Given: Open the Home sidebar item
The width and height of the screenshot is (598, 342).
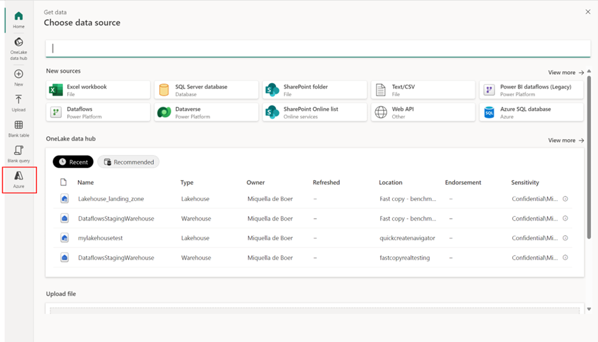Looking at the screenshot, I should [x=19, y=19].
